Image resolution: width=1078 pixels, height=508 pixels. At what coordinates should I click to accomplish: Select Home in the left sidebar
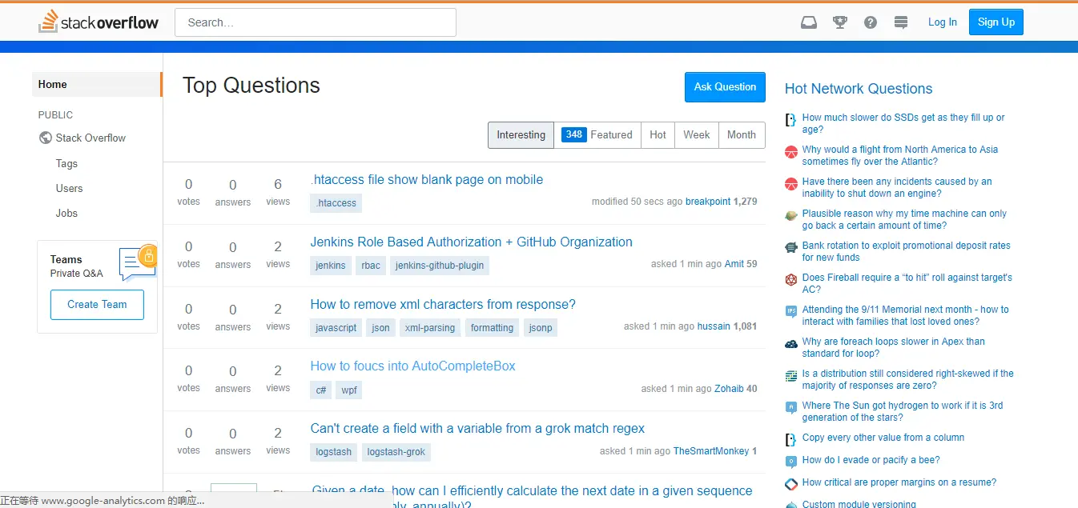52,84
